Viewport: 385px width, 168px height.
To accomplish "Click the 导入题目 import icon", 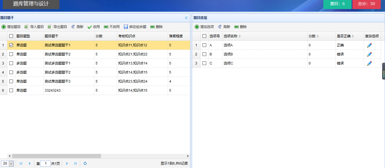I will pyautogui.click(x=27, y=27).
